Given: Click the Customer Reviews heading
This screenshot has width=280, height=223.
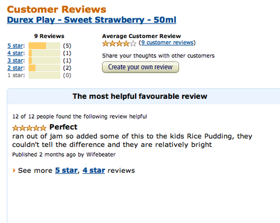Looking at the screenshot, I should coord(57,10).
